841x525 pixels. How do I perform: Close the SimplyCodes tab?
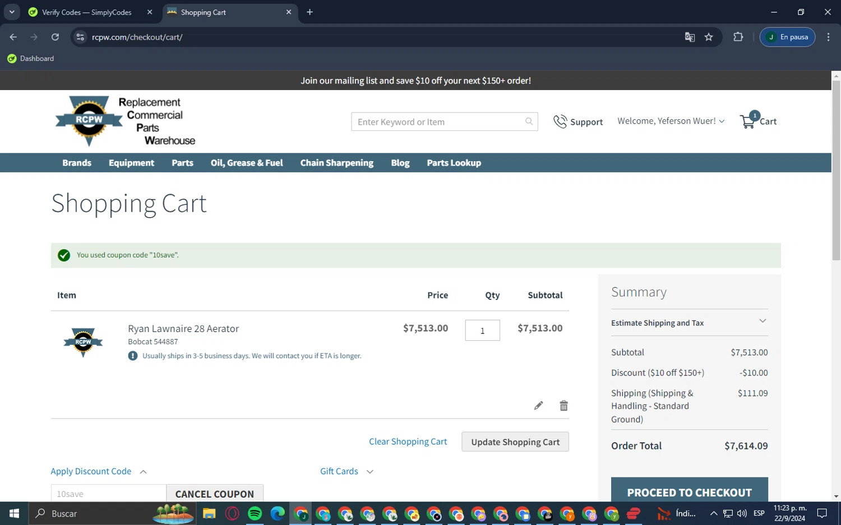coord(150,12)
